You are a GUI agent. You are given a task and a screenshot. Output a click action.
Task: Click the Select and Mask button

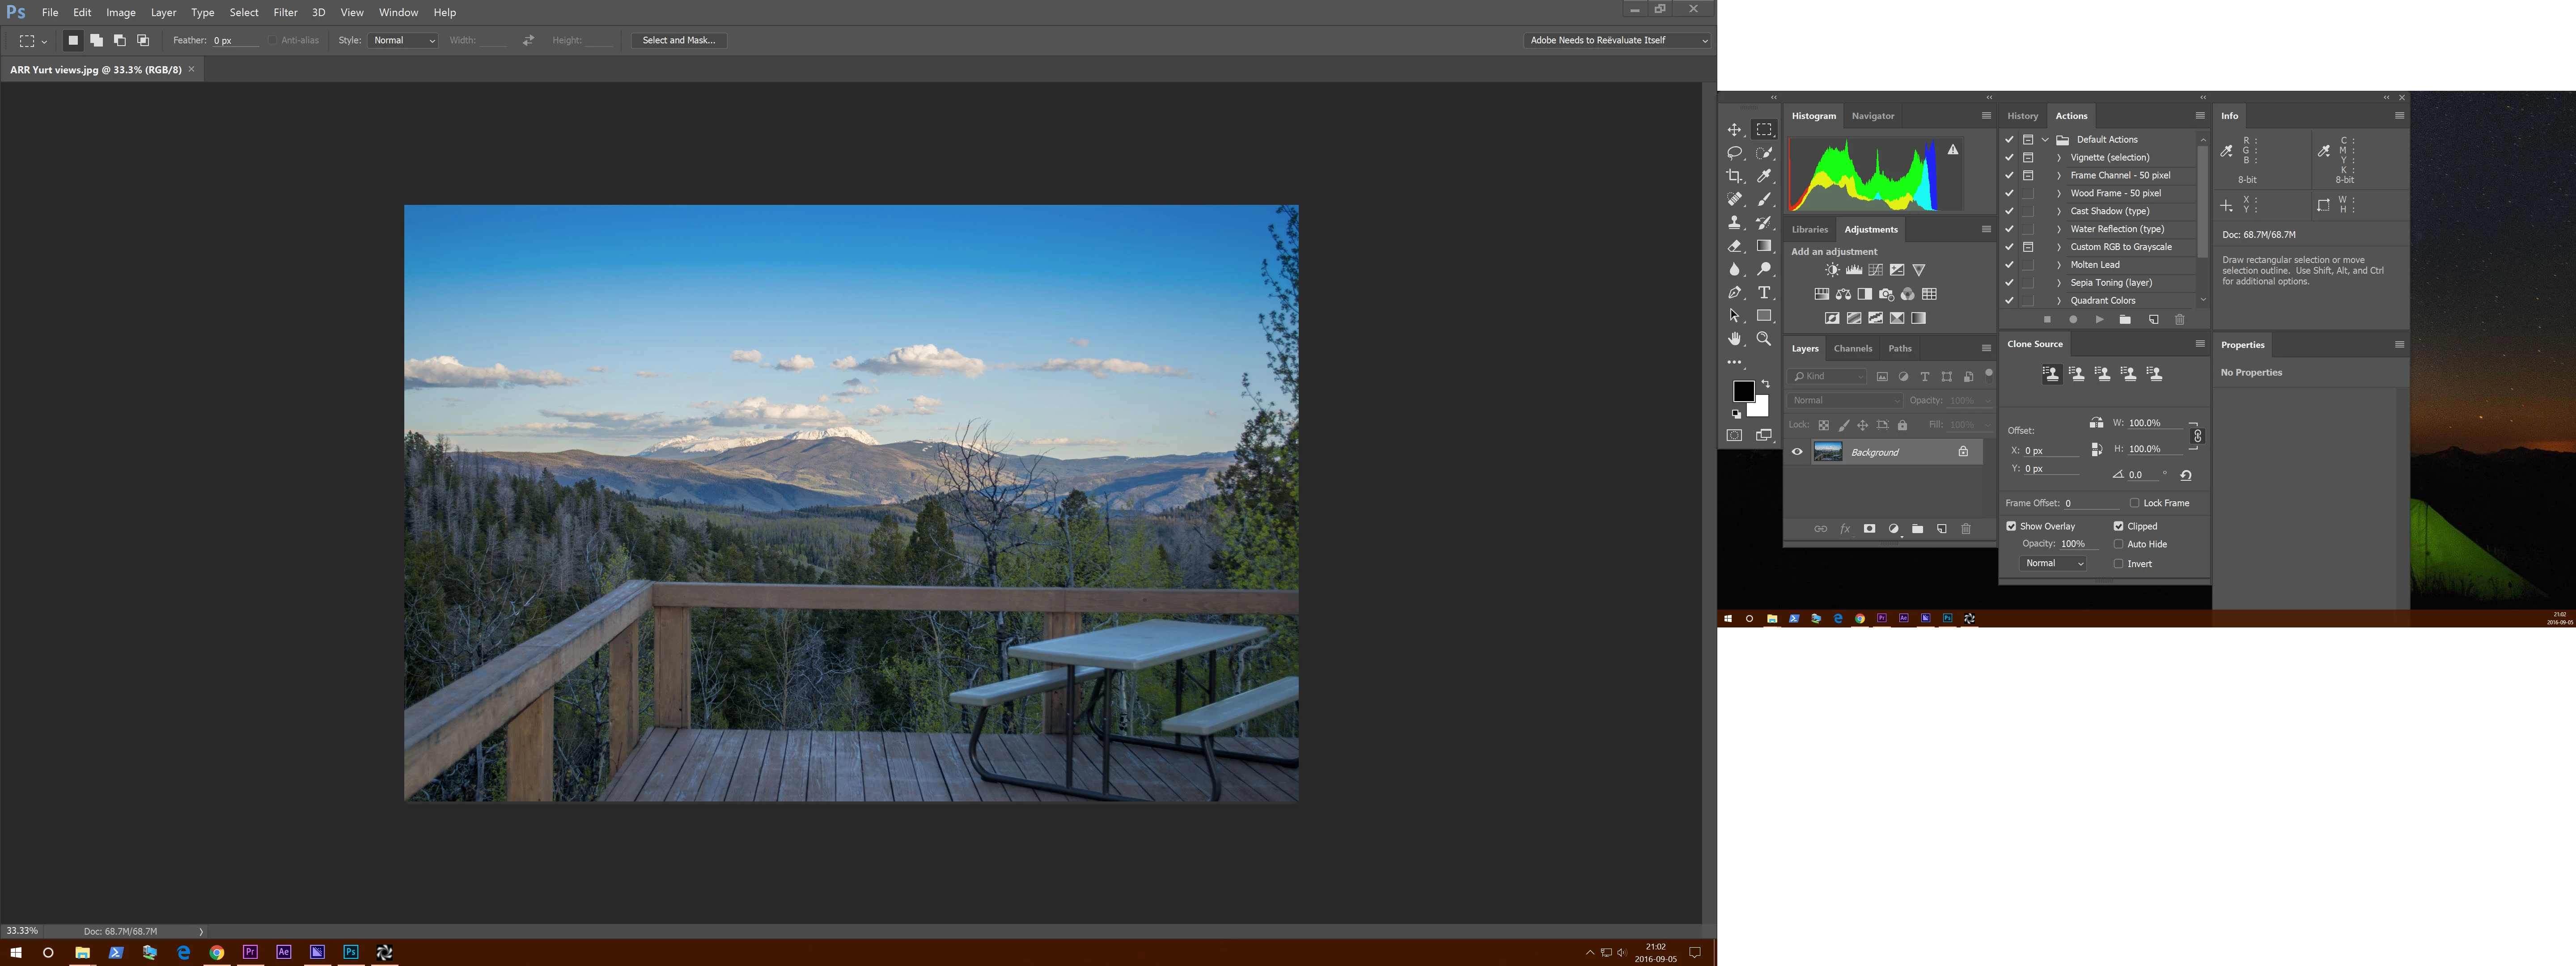[x=678, y=40]
